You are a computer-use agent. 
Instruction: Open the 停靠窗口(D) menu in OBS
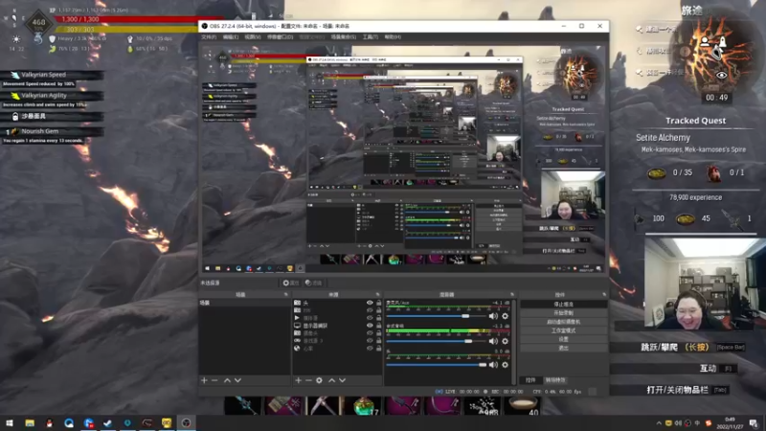(280, 37)
